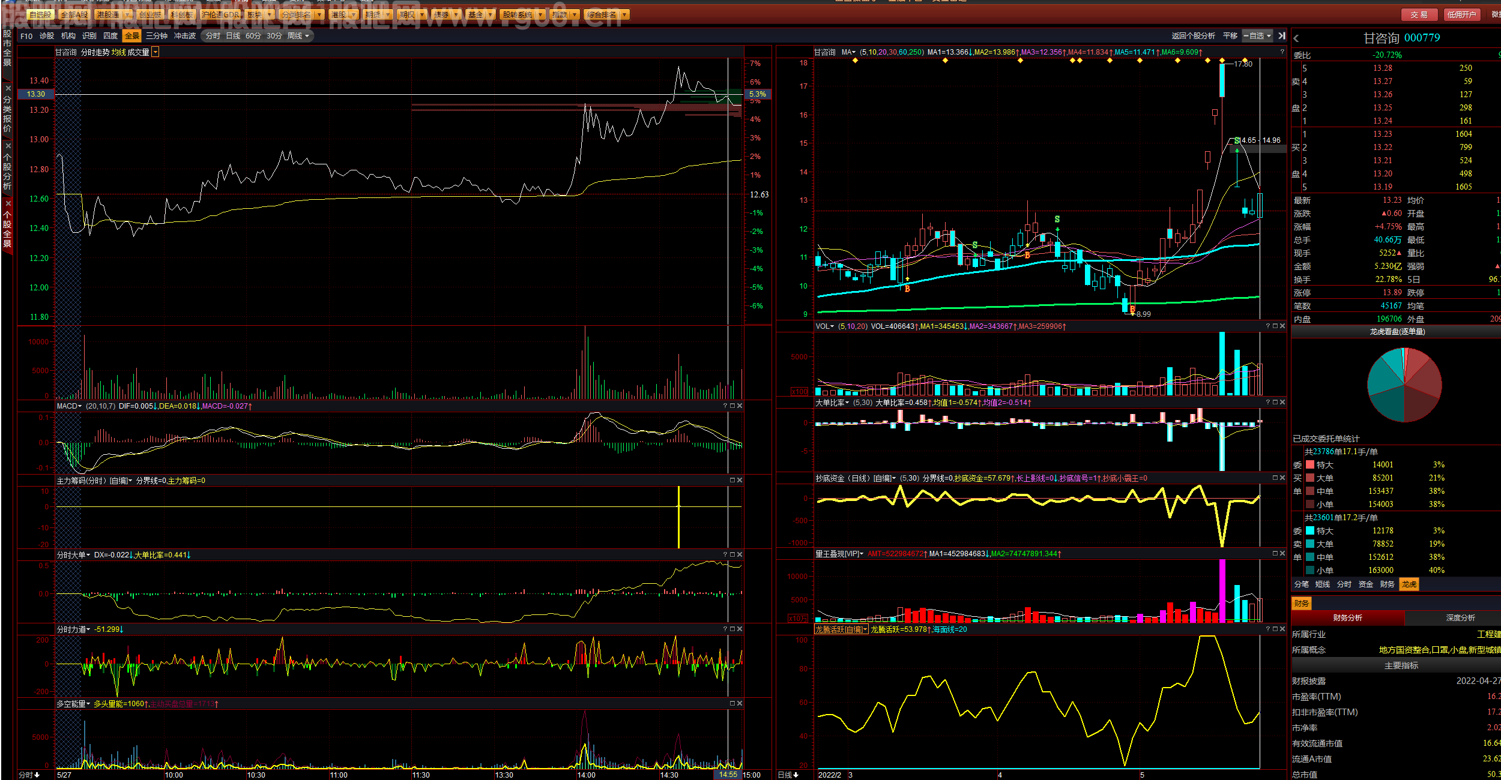Select the 60分 period button
The width and height of the screenshot is (1501, 780).
253,36
